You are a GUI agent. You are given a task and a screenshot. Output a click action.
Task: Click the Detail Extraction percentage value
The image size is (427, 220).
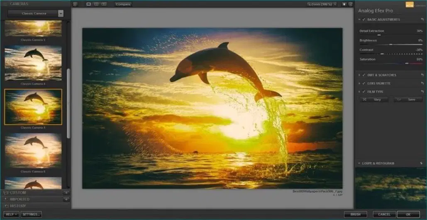pos(420,31)
